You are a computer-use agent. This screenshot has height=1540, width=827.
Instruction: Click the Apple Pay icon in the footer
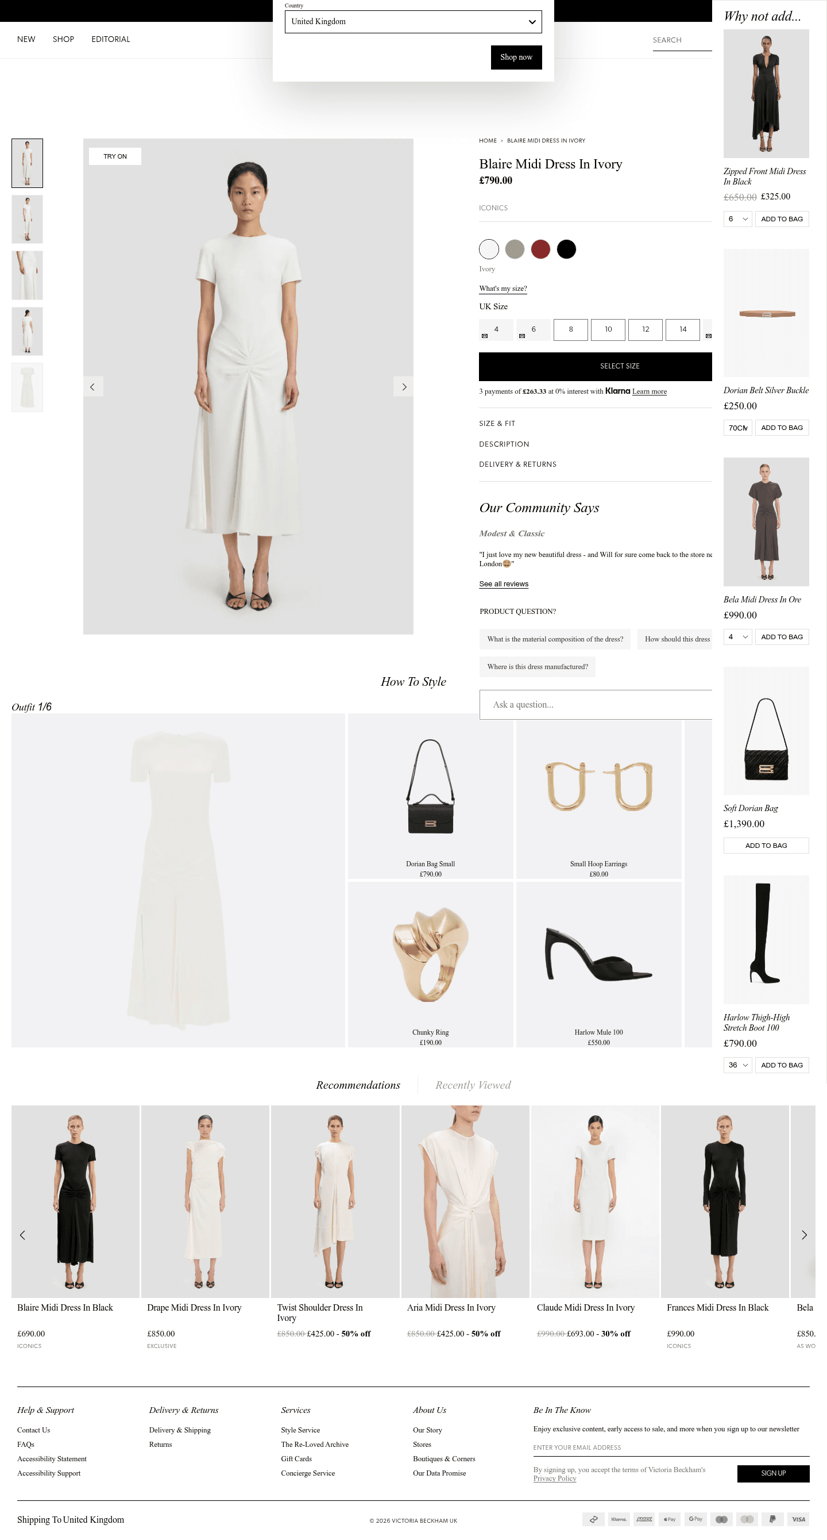(670, 1519)
